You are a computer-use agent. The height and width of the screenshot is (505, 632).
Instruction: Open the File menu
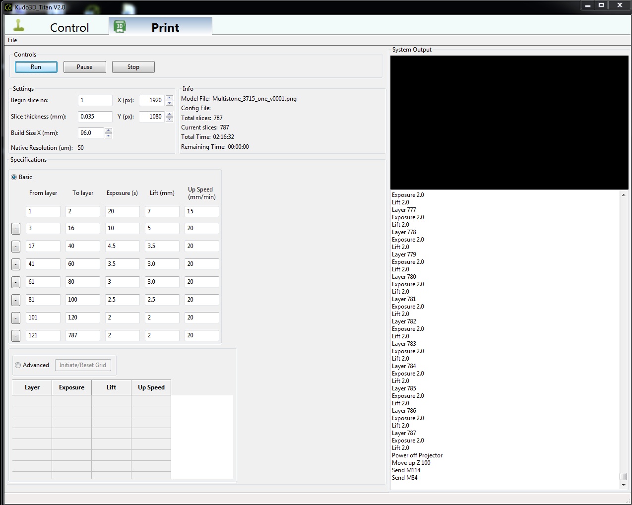click(x=12, y=40)
